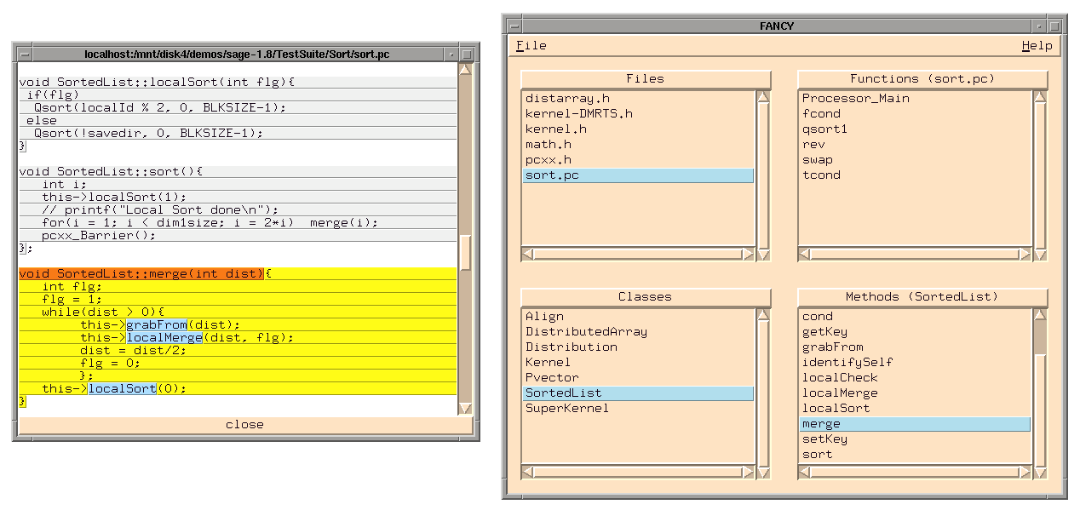The height and width of the screenshot is (516, 1080).
Task: Select math.h in the Files list
Action: click(638, 145)
